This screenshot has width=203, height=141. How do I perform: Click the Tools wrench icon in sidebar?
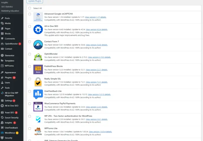(2, 88)
